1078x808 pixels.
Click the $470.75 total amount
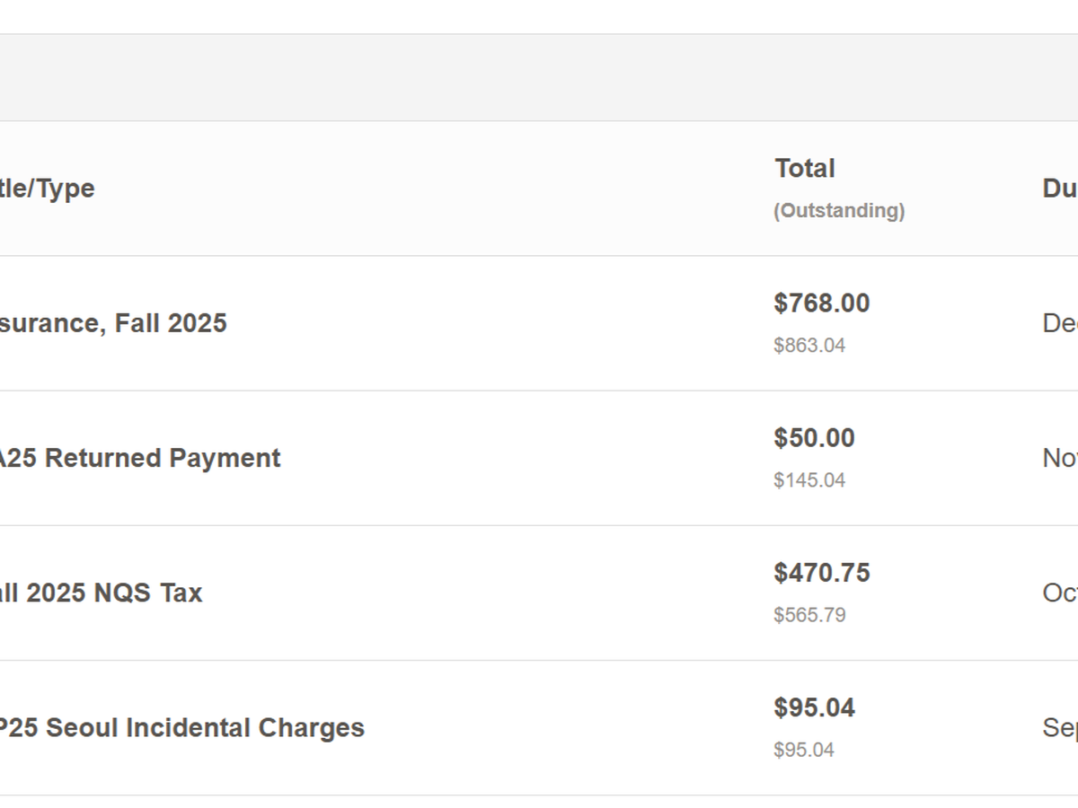[x=822, y=573]
